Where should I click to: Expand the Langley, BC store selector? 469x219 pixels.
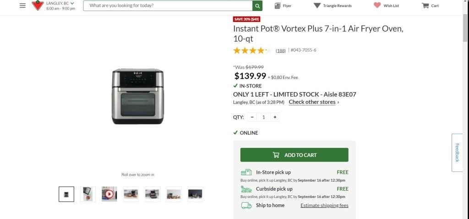tap(60, 3)
